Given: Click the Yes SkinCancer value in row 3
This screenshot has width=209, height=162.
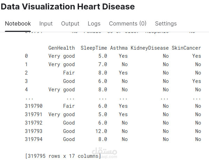Looking at the screenshot, I should pyautogui.click(x=196, y=81).
